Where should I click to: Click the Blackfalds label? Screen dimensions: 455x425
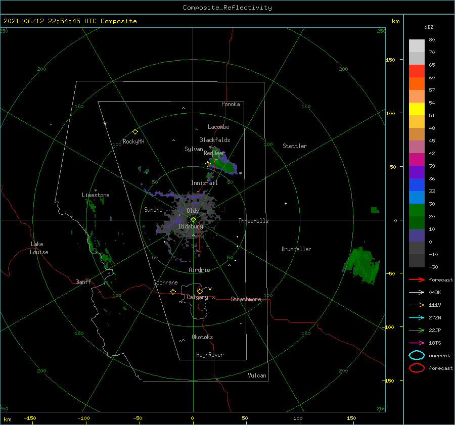click(x=215, y=140)
